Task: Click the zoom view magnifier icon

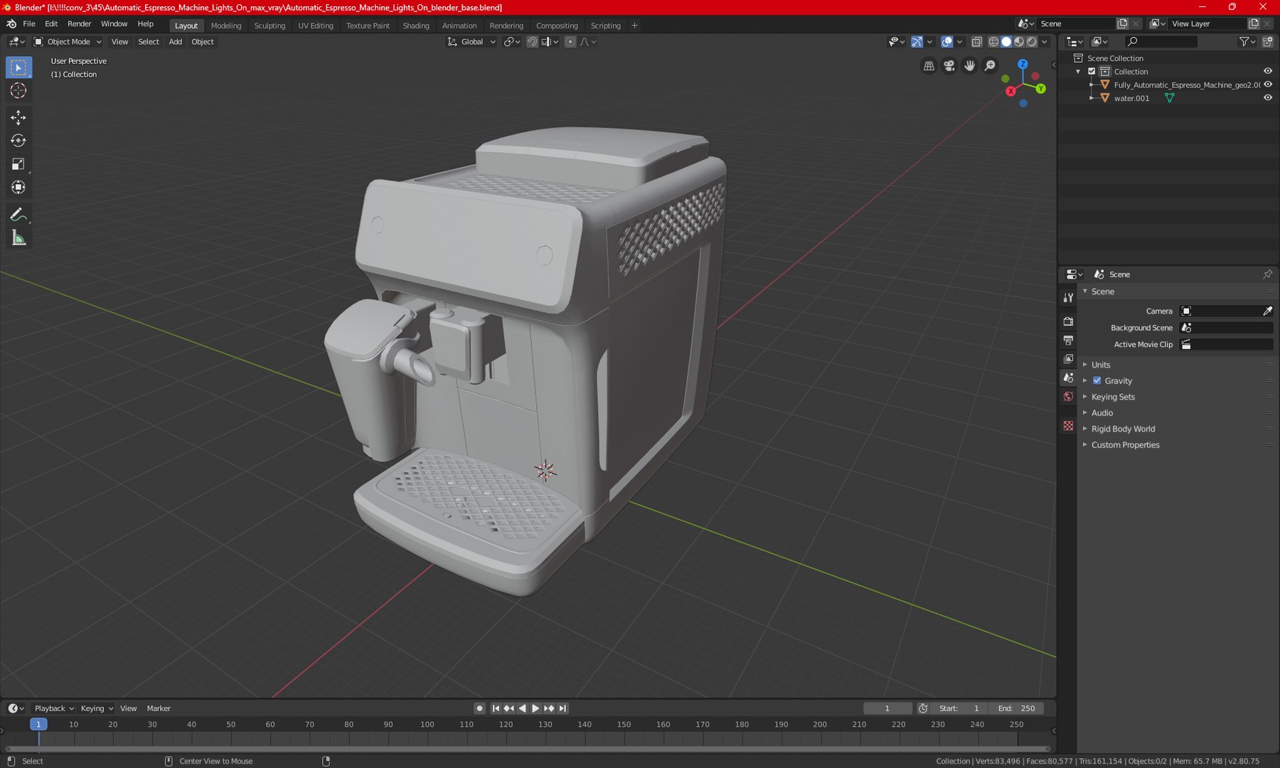Action: [990, 66]
